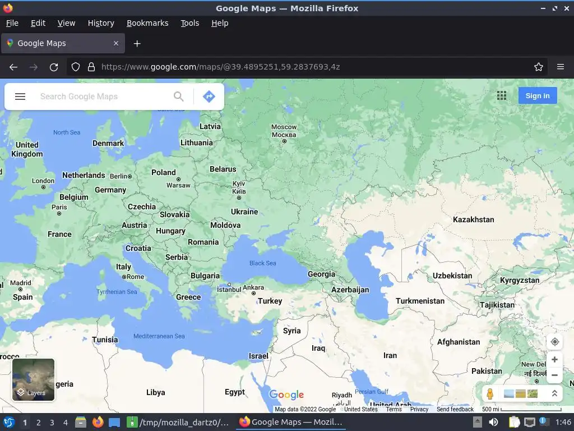Click the taskbar clock showing 1:46
Image resolution: width=574 pixels, height=431 pixels.
[x=563, y=422]
